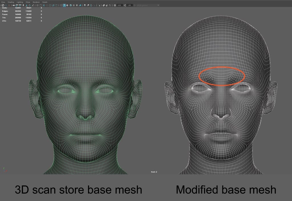Open the Shading menu

point(11,2)
